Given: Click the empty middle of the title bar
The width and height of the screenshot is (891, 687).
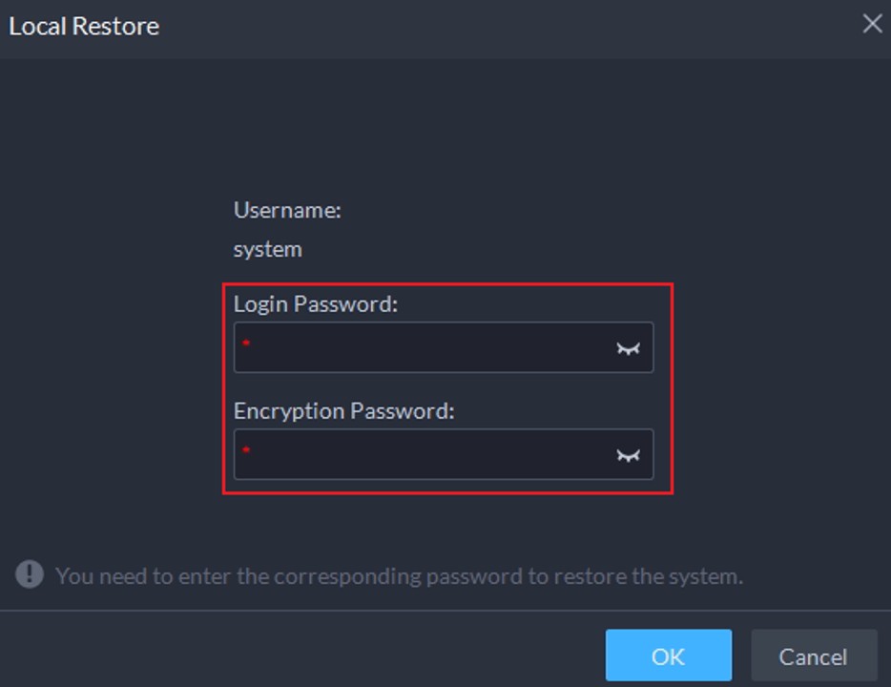Looking at the screenshot, I should (x=496, y=26).
